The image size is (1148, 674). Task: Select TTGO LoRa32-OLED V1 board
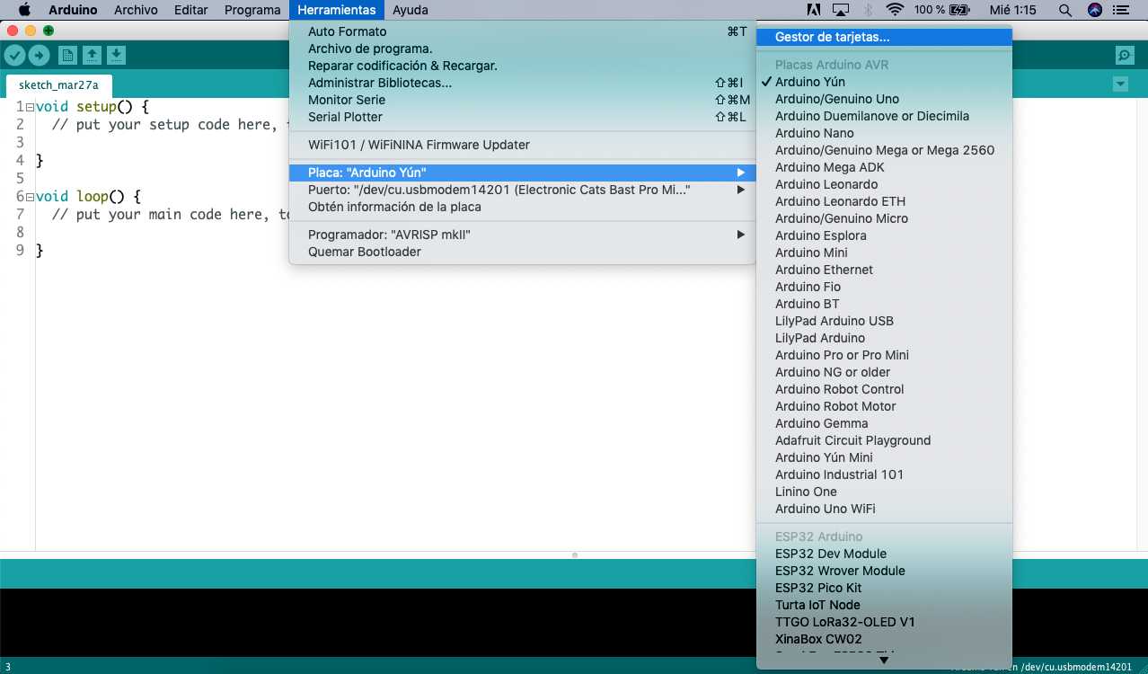point(884,622)
